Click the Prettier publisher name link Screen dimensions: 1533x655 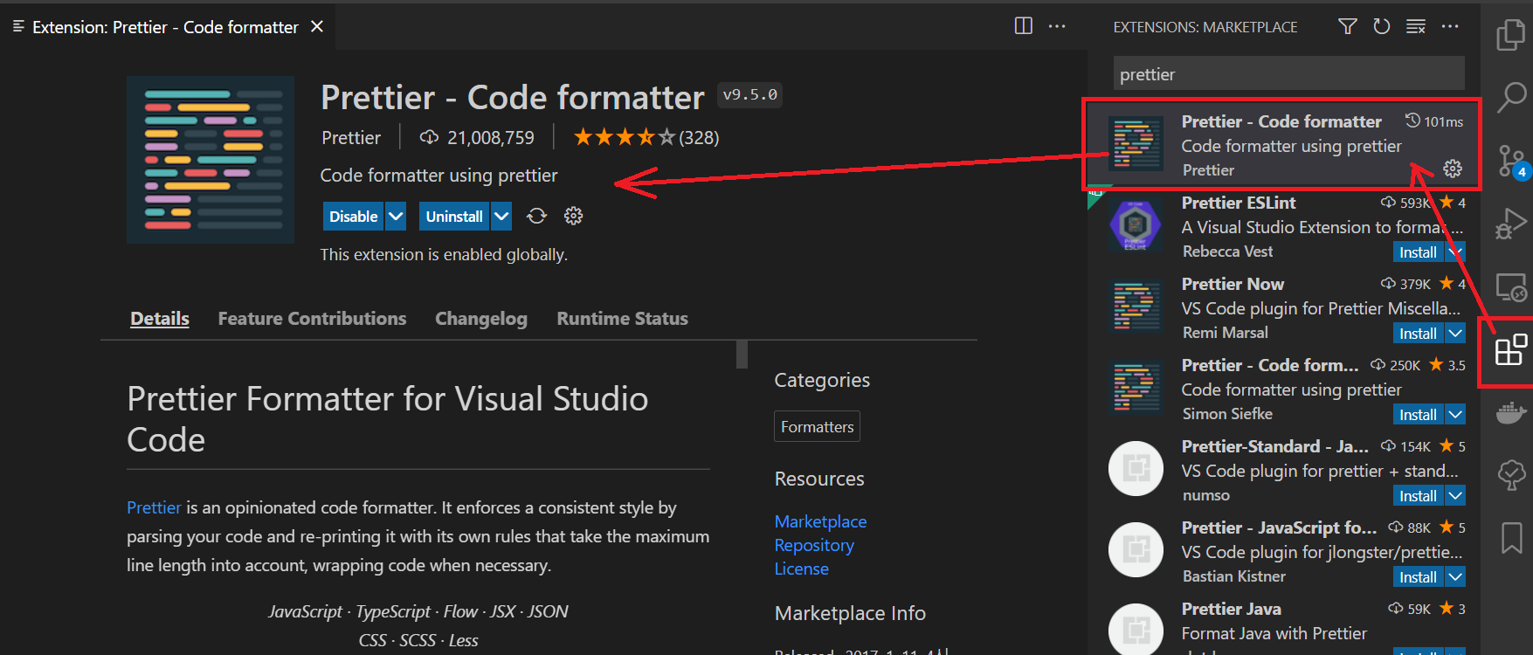pyautogui.click(x=351, y=137)
